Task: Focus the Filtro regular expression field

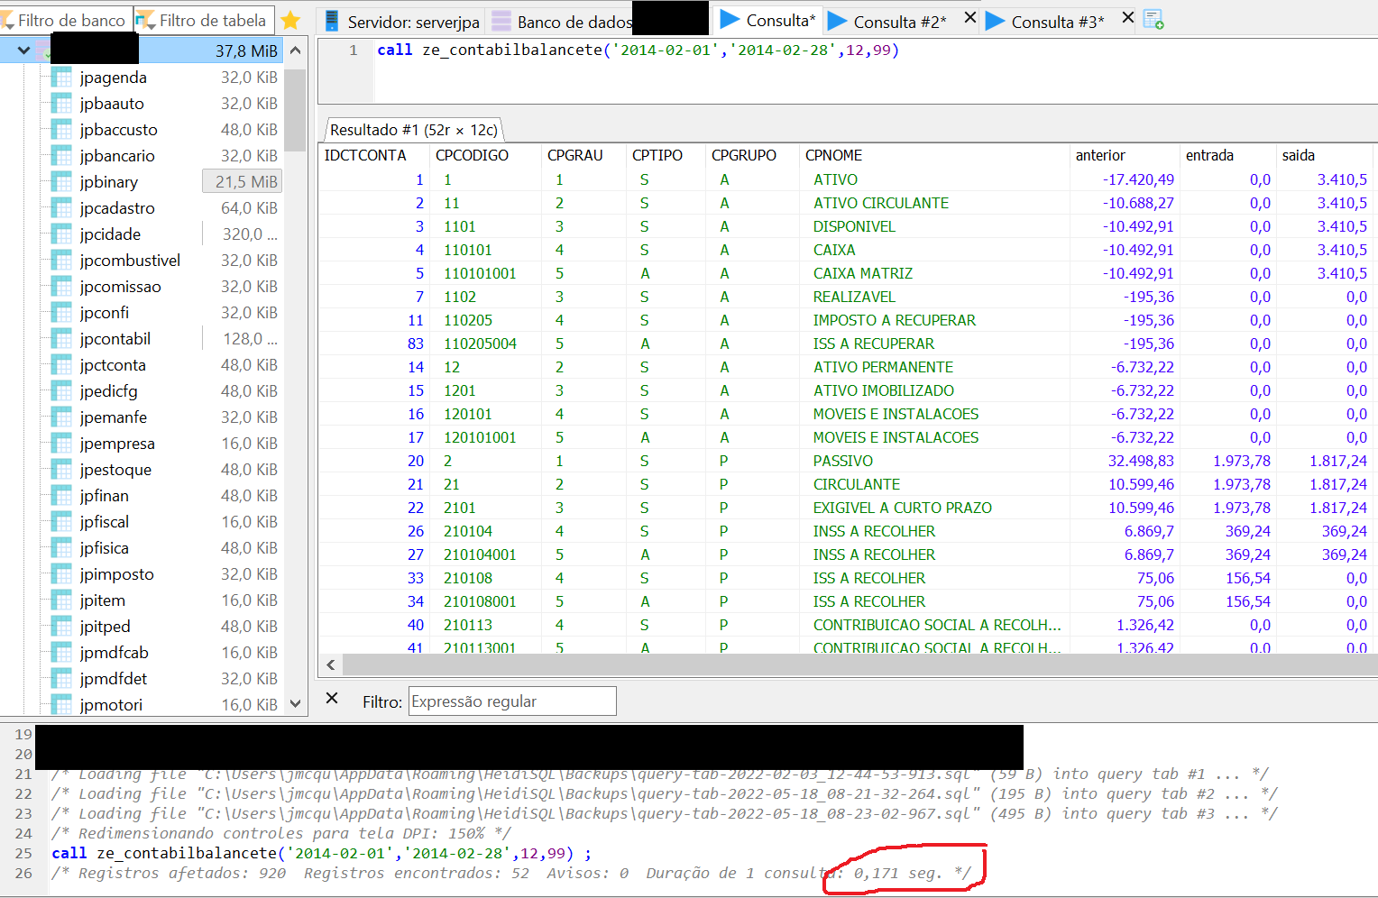Action: [x=511, y=701]
